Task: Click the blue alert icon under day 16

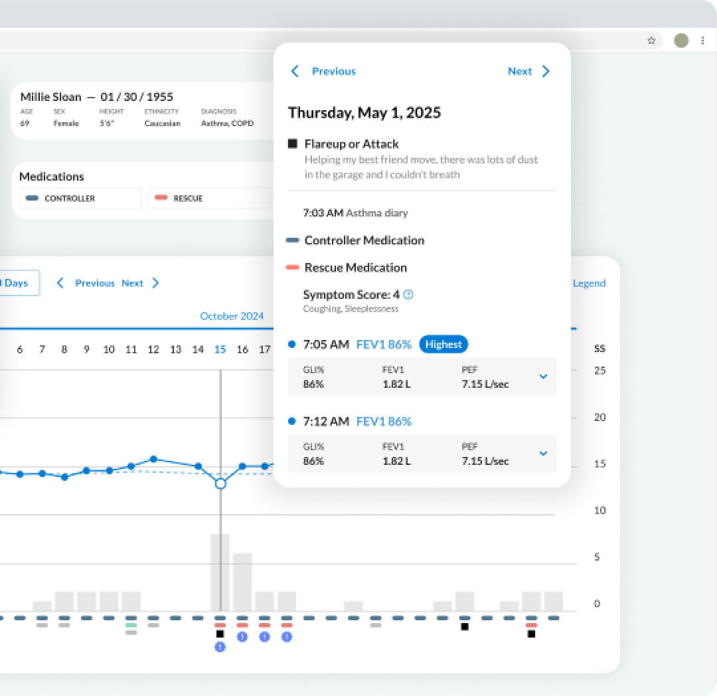Action: pyautogui.click(x=242, y=637)
